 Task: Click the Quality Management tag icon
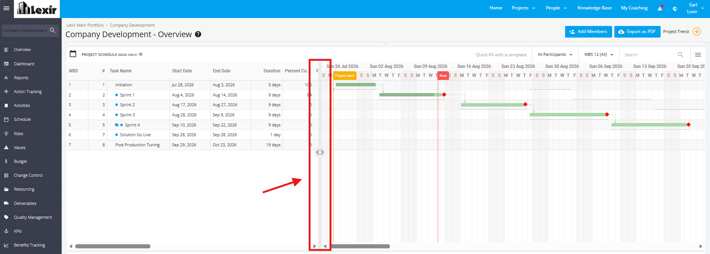point(6,217)
